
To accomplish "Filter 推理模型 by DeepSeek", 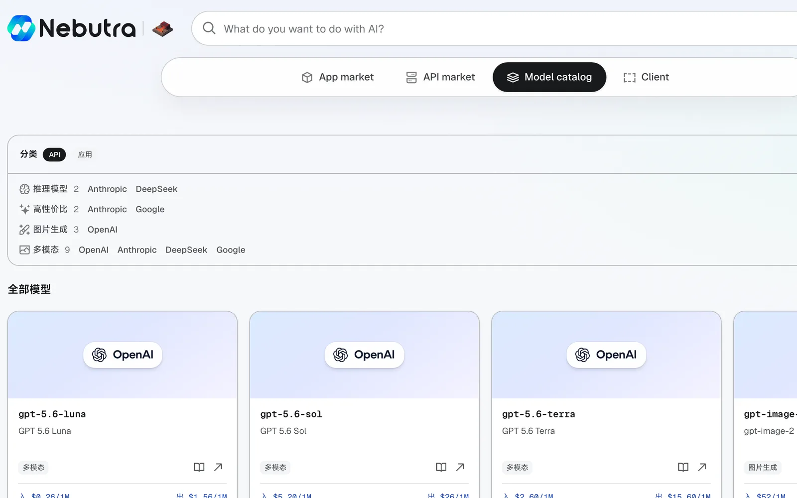I will 156,189.
